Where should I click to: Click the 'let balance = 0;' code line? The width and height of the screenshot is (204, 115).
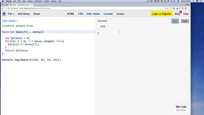point(17,38)
